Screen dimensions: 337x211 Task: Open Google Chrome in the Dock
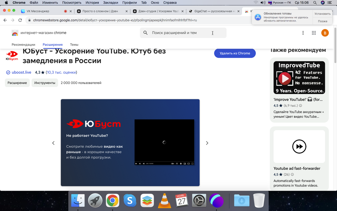(112, 201)
